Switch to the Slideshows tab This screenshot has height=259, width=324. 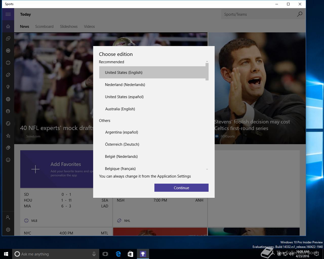click(69, 27)
